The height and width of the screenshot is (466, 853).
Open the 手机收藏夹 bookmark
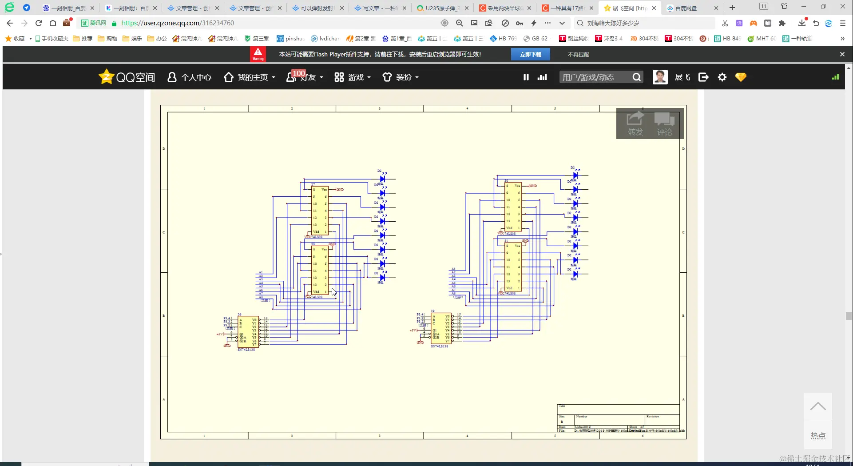(52, 39)
